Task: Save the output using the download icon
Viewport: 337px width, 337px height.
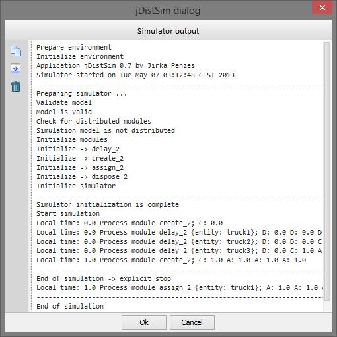Action: tap(16, 69)
